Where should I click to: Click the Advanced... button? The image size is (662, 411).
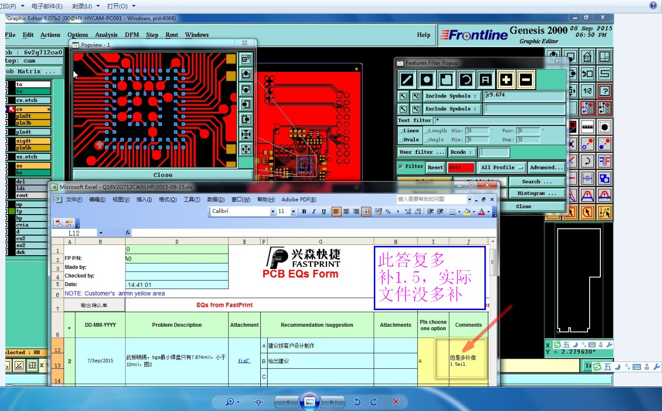(546, 168)
